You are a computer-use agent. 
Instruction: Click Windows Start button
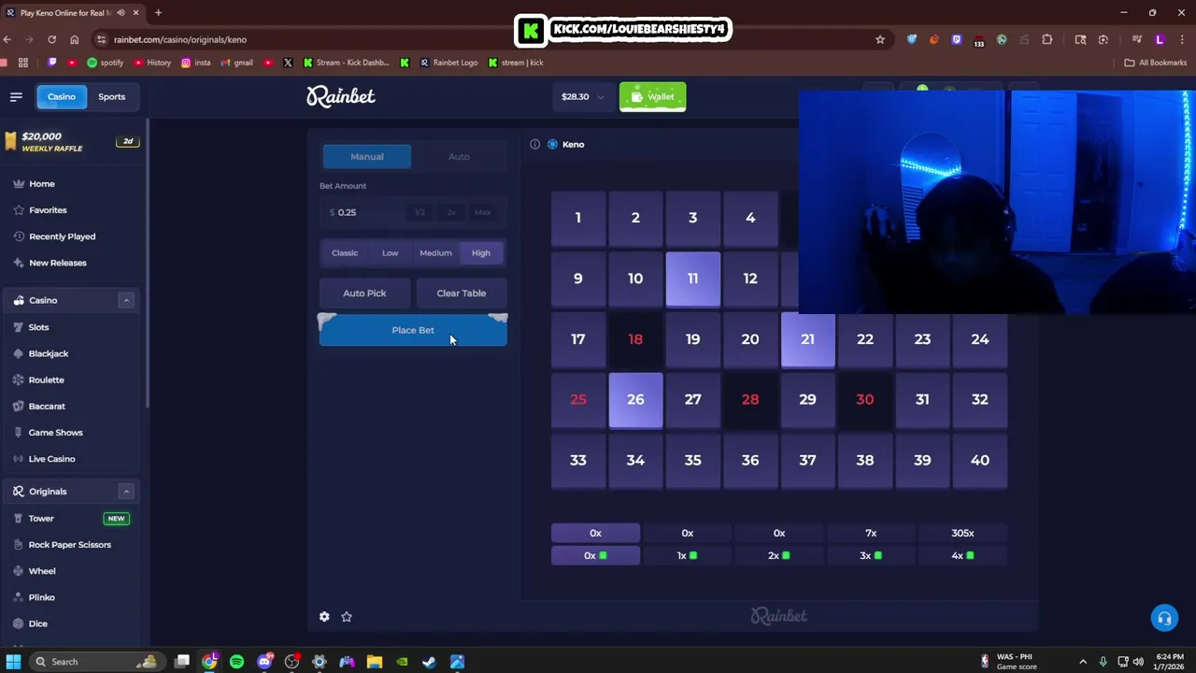pos(13,662)
